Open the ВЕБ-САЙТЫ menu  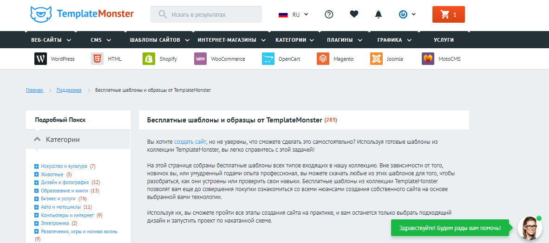point(51,40)
